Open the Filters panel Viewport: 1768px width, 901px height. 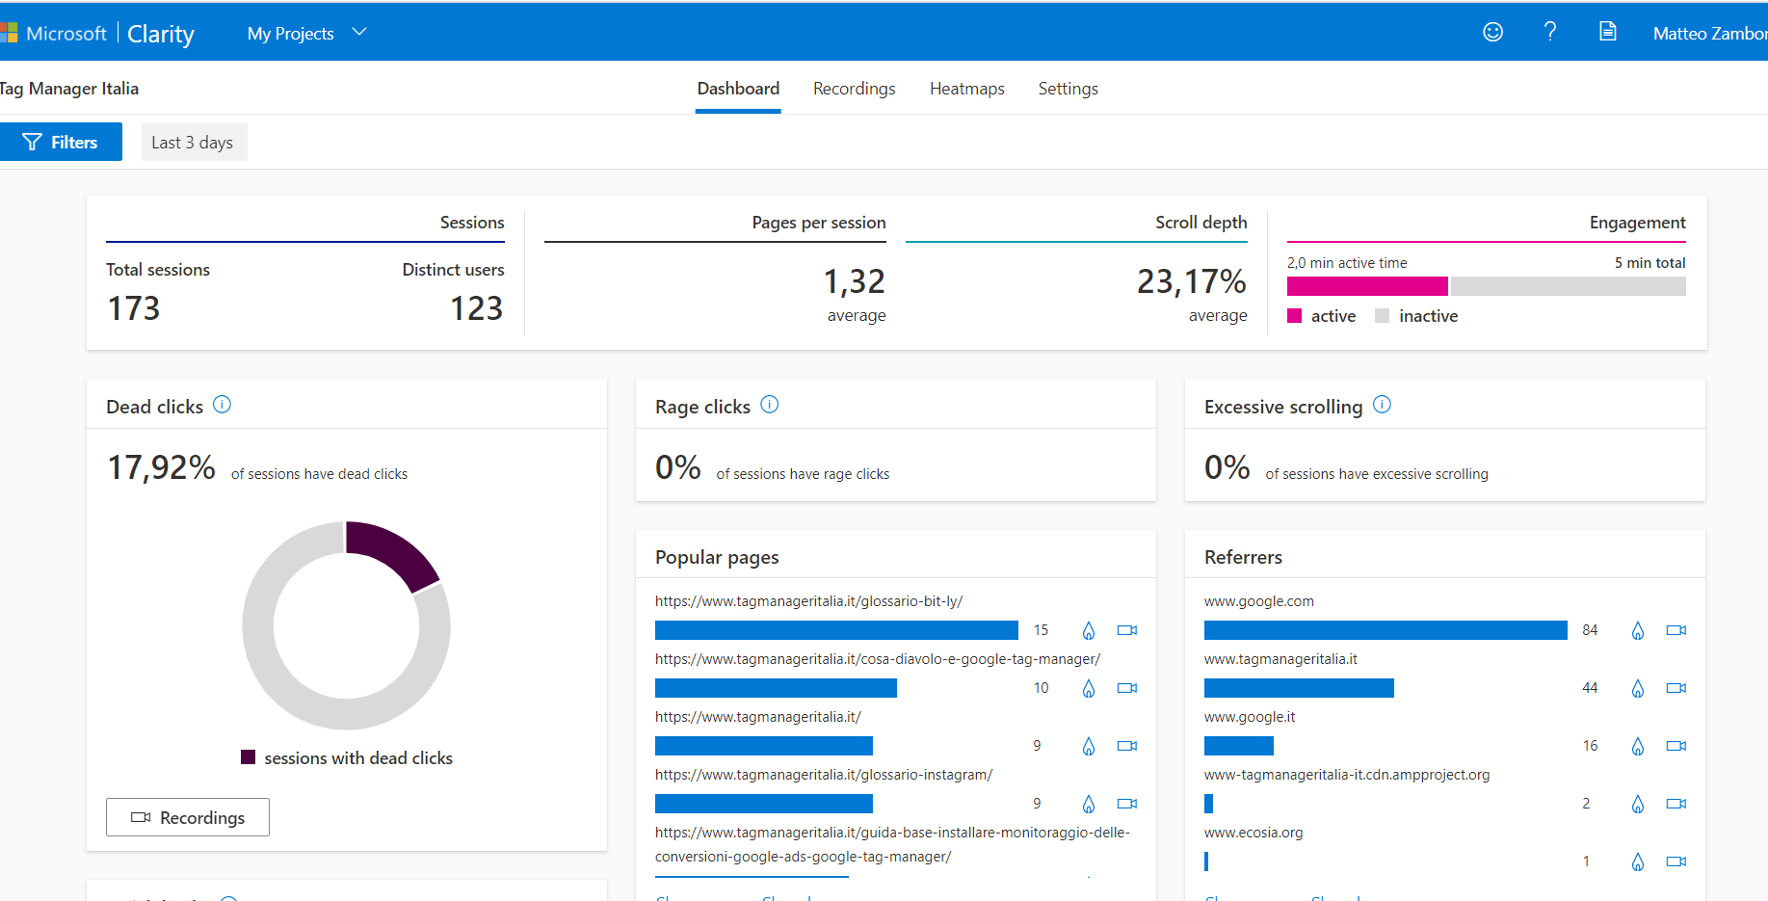tap(61, 142)
